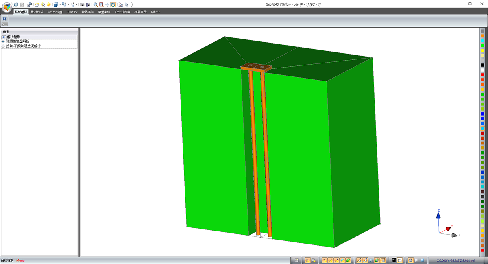The width and height of the screenshot is (488, 264).
Task: Pick the black color swatch in palette
Action: [482, 65]
